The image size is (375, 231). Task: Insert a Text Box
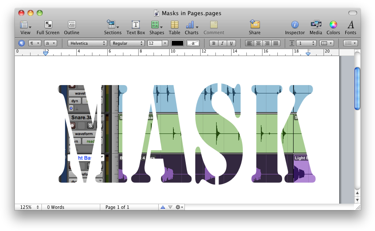136,28
